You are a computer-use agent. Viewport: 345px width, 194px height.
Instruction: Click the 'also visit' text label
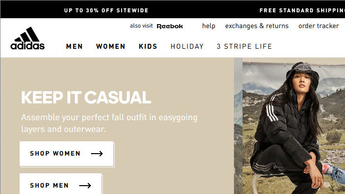(141, 26)
